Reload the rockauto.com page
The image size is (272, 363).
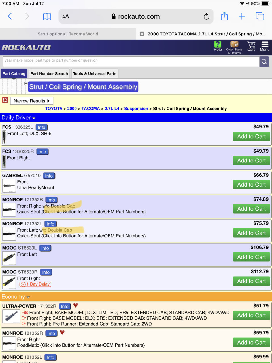206,16
